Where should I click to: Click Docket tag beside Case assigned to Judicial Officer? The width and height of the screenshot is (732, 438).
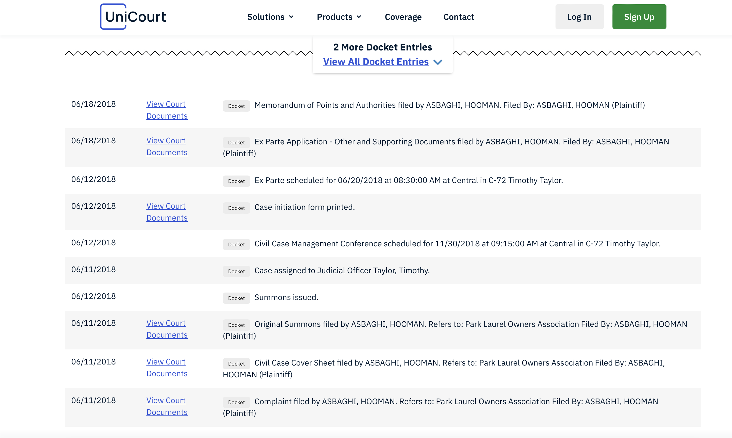236,271
